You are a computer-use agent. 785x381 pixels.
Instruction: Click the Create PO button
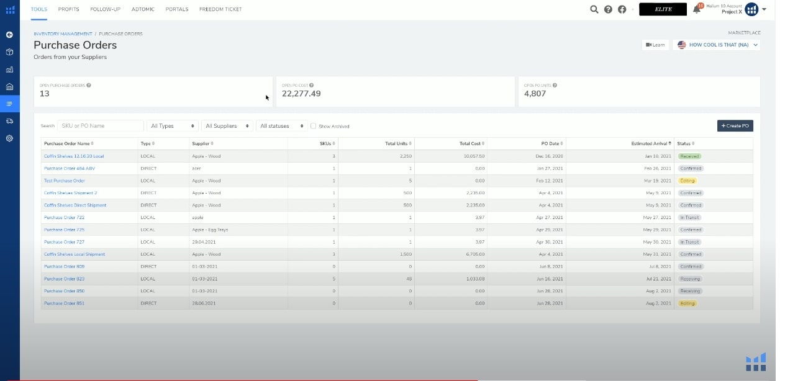click(x=735, y=125)
